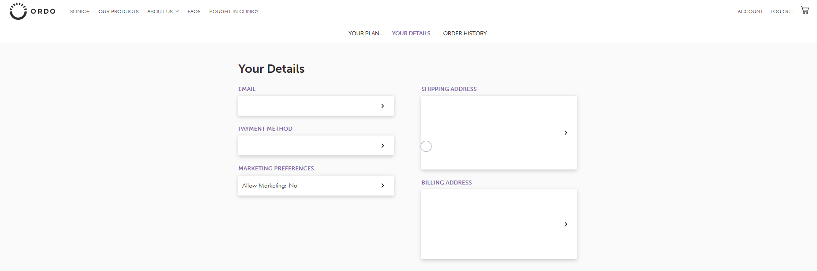Screen dimensions: 817x271
Task: Visit the FAQs page
Action: tap(194, 11)
